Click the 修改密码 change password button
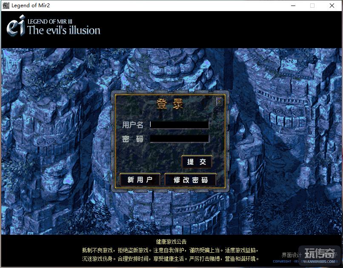This screenshot has height=268, width=343. [190, 180]
